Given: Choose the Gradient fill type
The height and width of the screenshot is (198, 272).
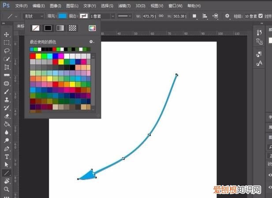Looking at the screenshot, I should [x=60, y=28].
